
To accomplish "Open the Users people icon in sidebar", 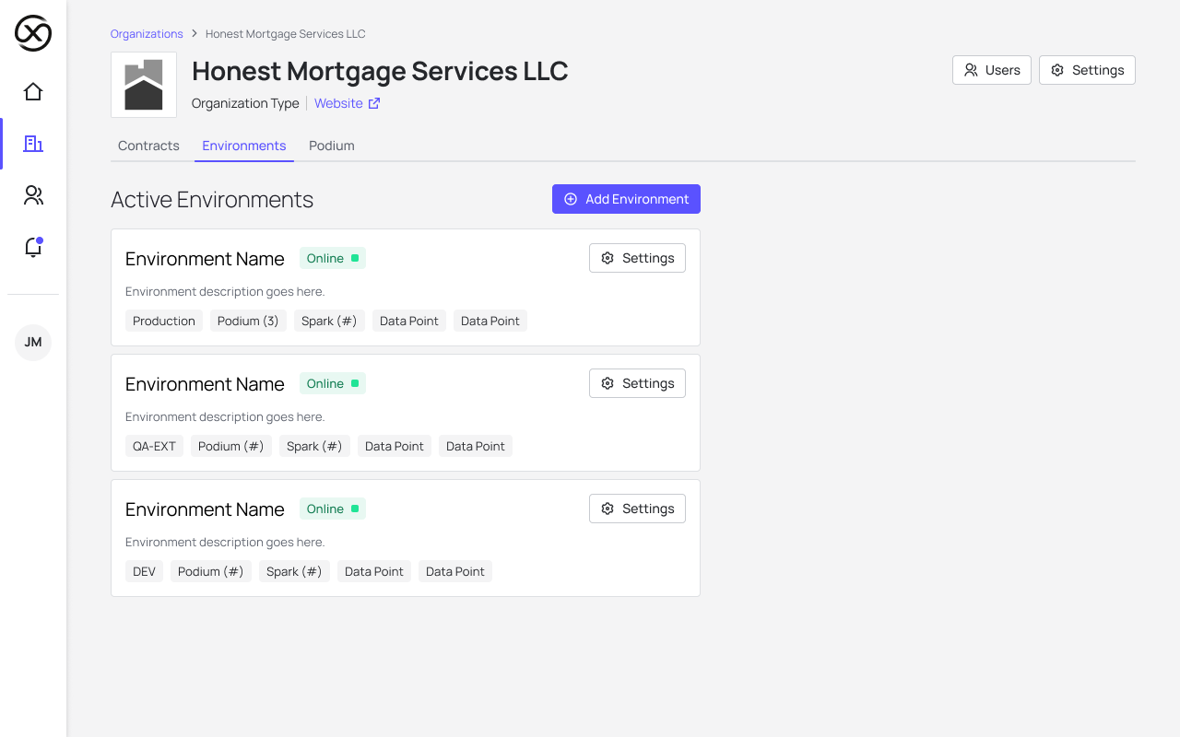I will pyautogui.click(x=33, y=195).
